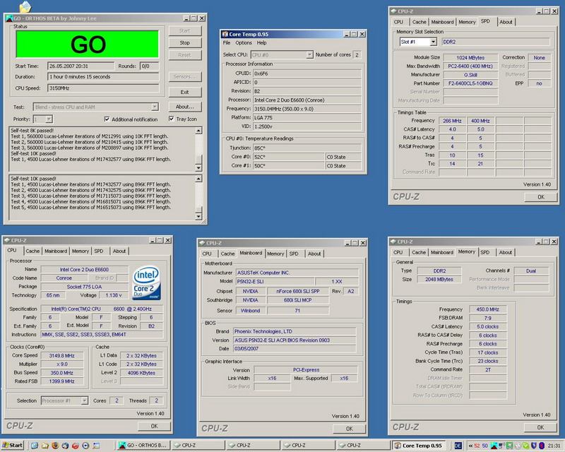Click the About... button in ORTHOS
Viewport: 565px width, 452px height.
[185, 107]
